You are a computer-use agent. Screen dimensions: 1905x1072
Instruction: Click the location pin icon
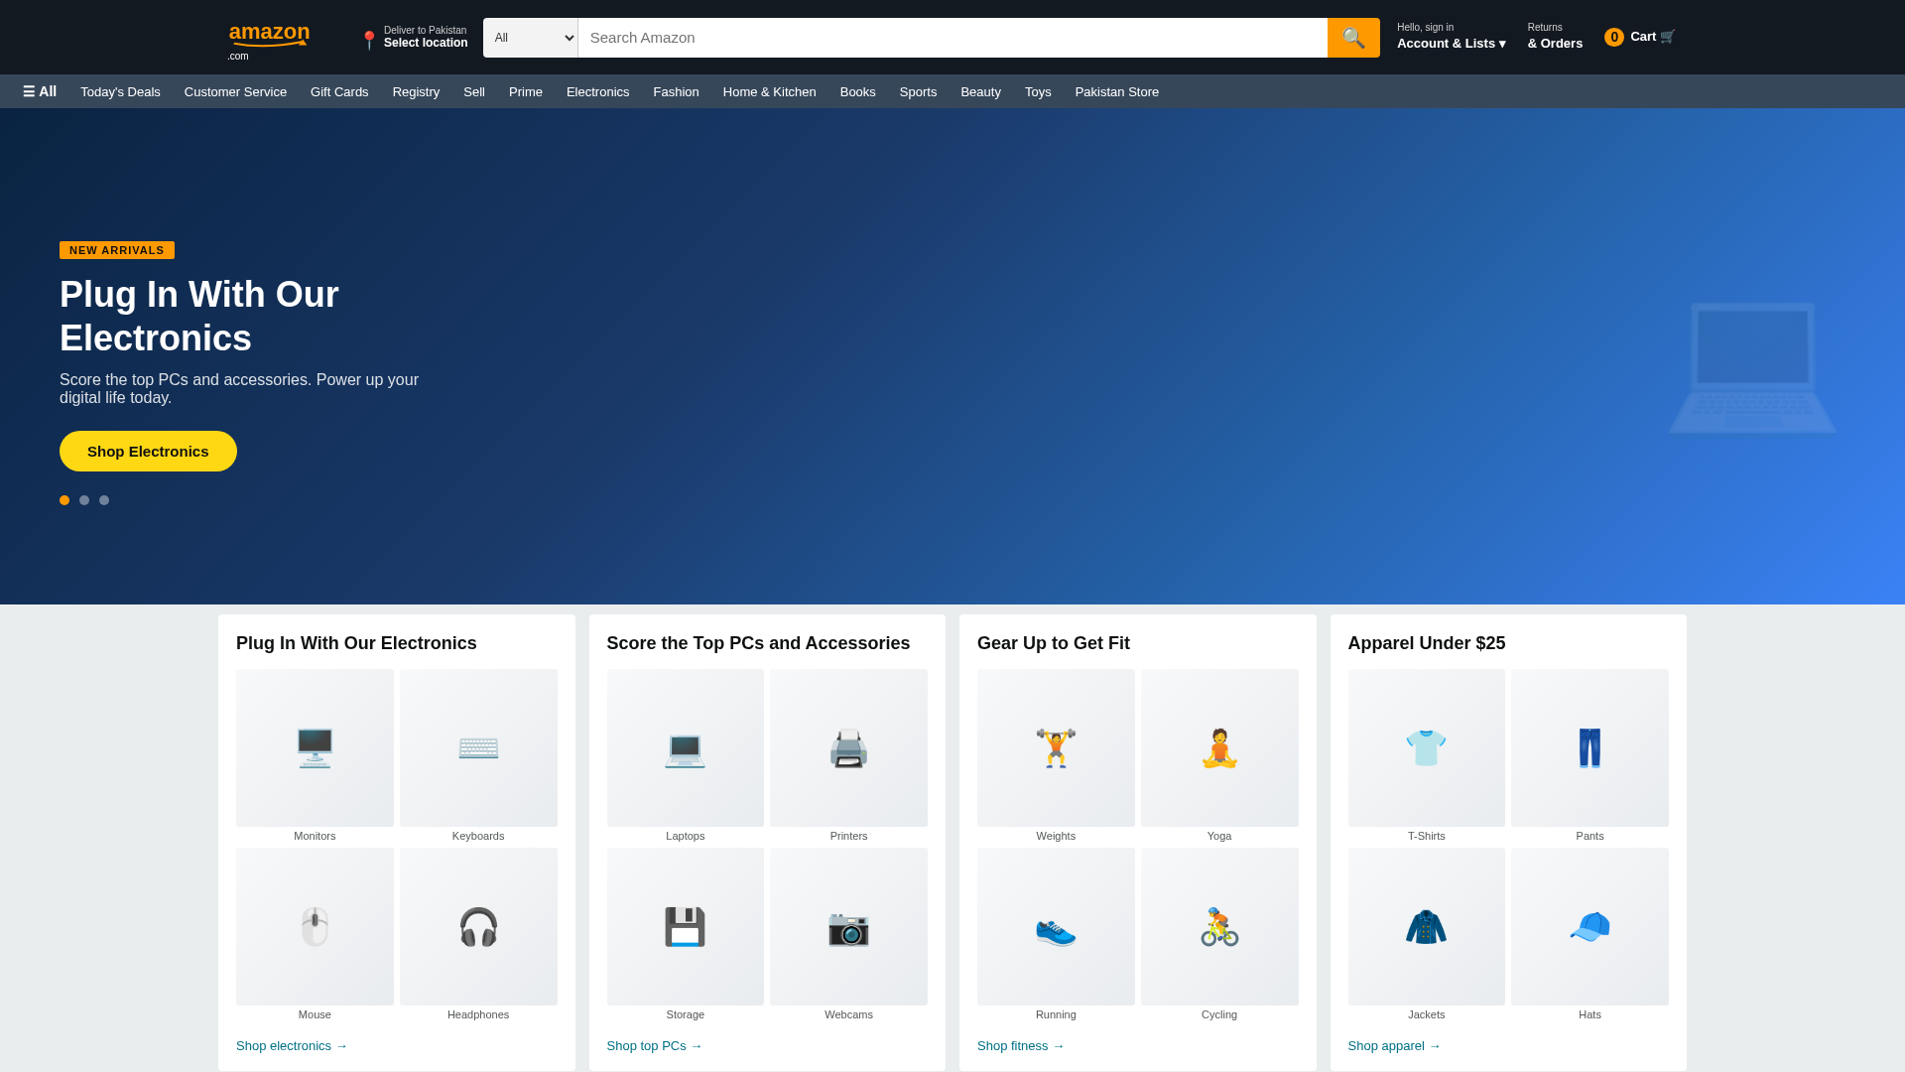click(x=369, y=40)
